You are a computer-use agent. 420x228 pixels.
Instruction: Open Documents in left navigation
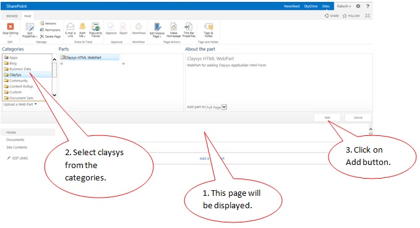15,140
